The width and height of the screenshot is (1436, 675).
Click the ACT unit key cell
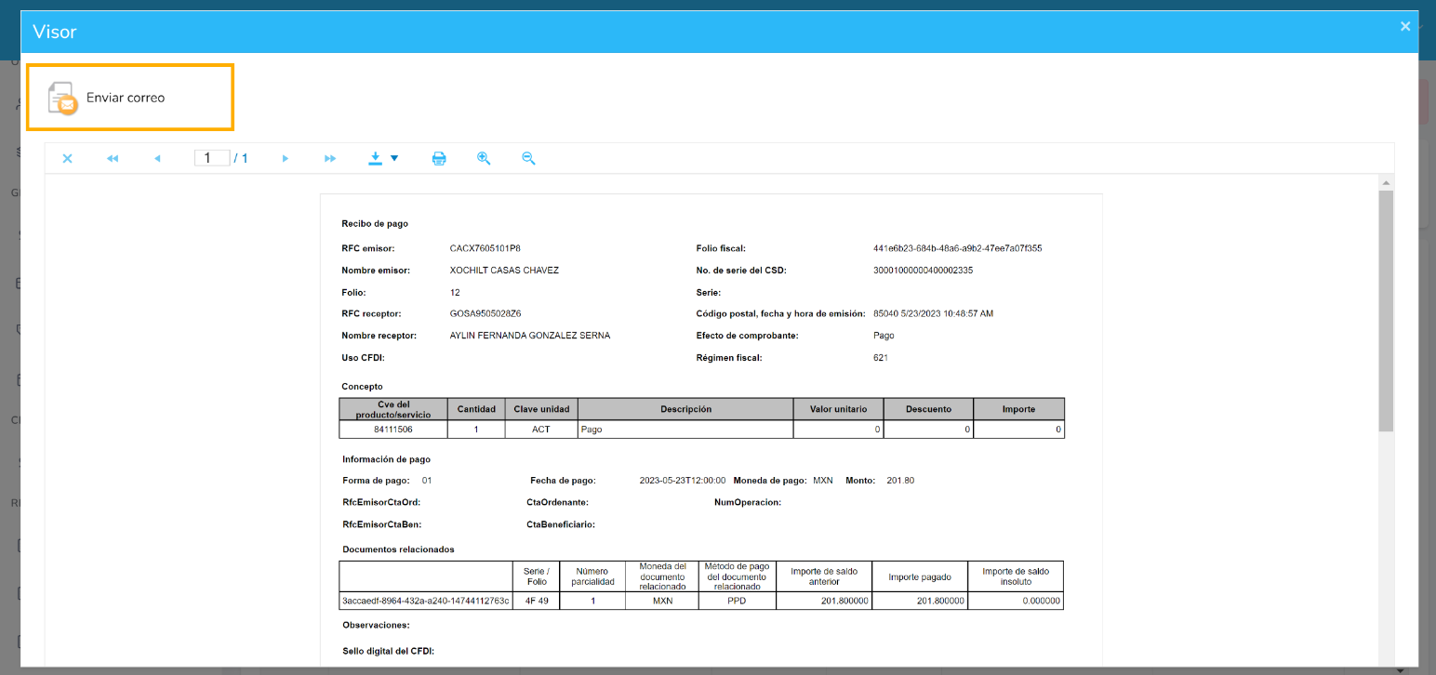(541, 430)
